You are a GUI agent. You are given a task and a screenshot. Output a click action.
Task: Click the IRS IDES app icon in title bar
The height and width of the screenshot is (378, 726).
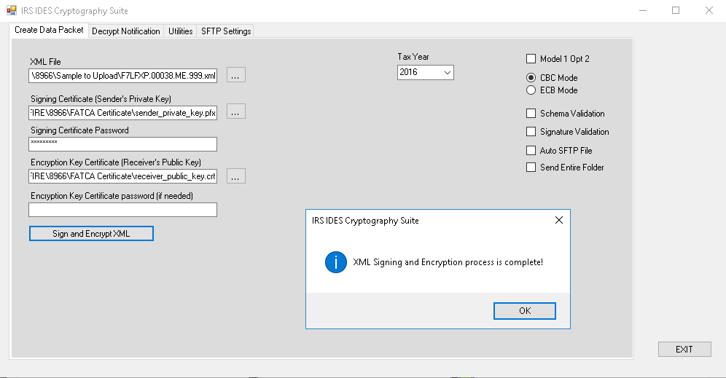[11, 10]
